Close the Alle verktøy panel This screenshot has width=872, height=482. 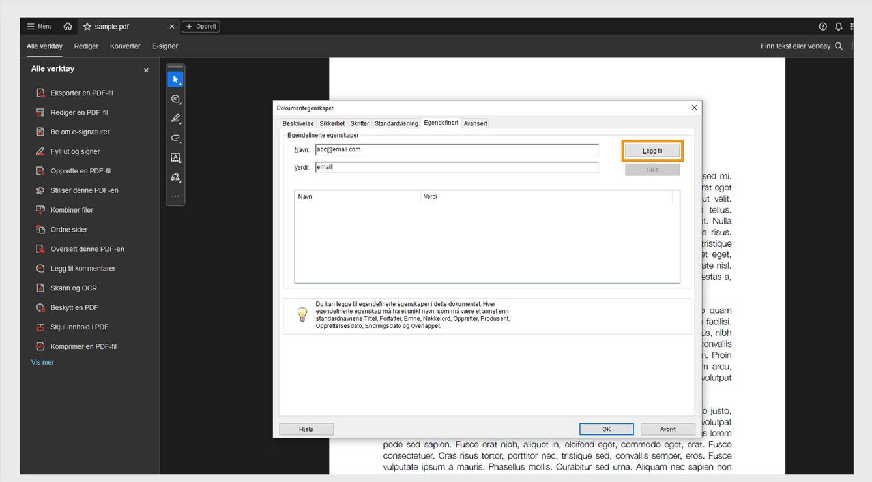(146, 70)
